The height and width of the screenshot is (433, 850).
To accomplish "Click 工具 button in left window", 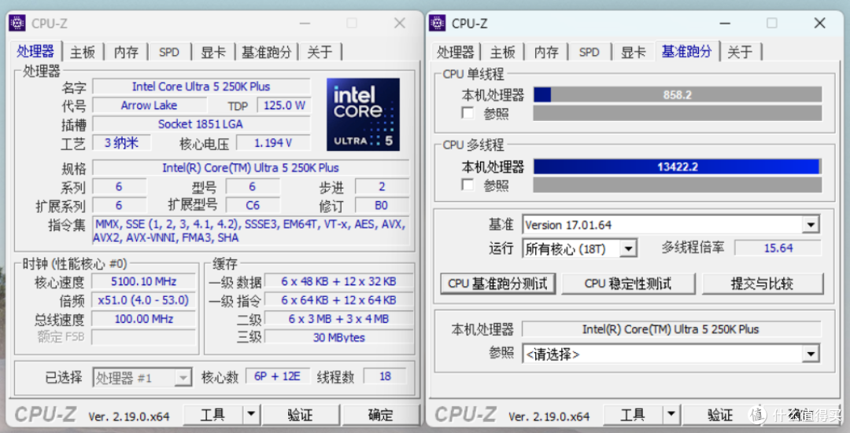I will click(x=213, y=415).
